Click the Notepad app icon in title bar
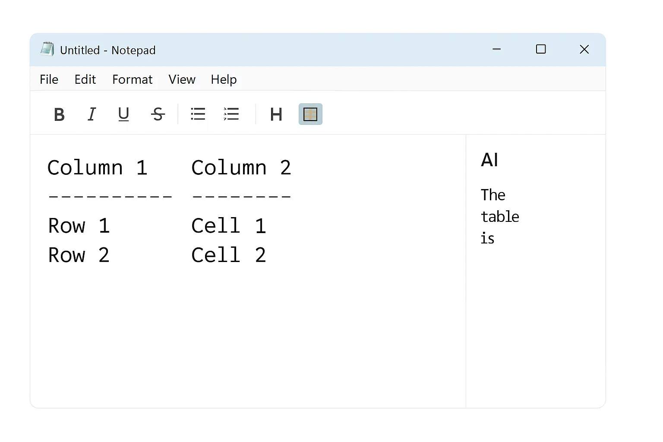 [47, 50]
